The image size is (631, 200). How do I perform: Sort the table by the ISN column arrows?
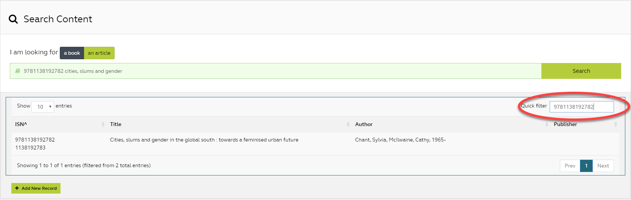click(x=103, y=124)
